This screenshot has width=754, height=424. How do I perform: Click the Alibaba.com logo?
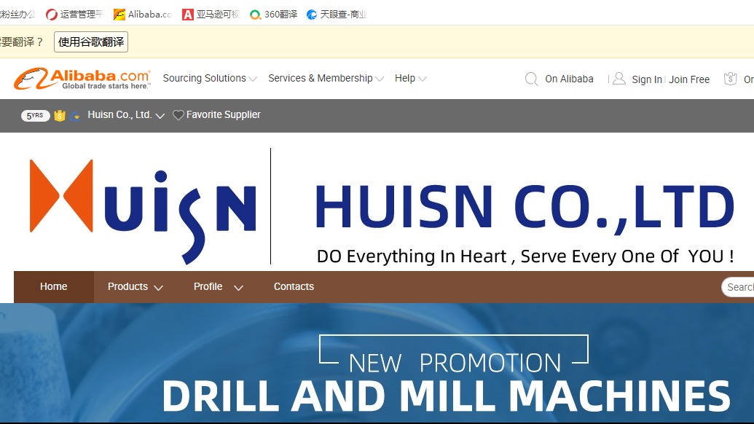tap(82, 79)
